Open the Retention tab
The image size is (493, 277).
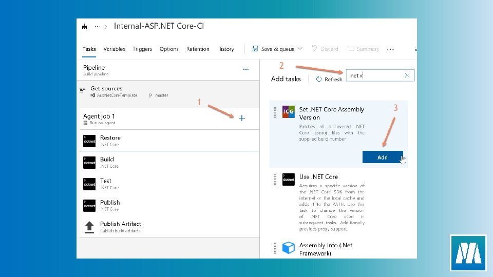[198, 49]
